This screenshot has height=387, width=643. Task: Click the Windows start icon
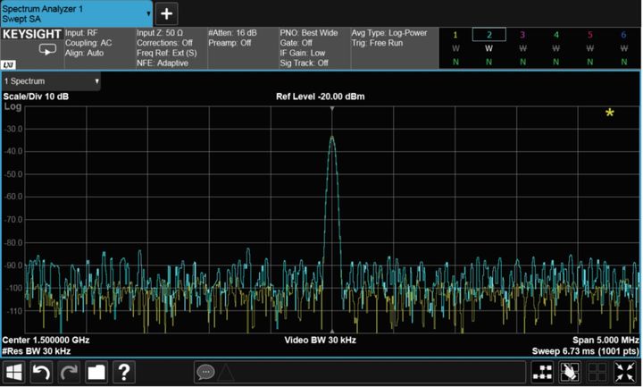[15, 372]
